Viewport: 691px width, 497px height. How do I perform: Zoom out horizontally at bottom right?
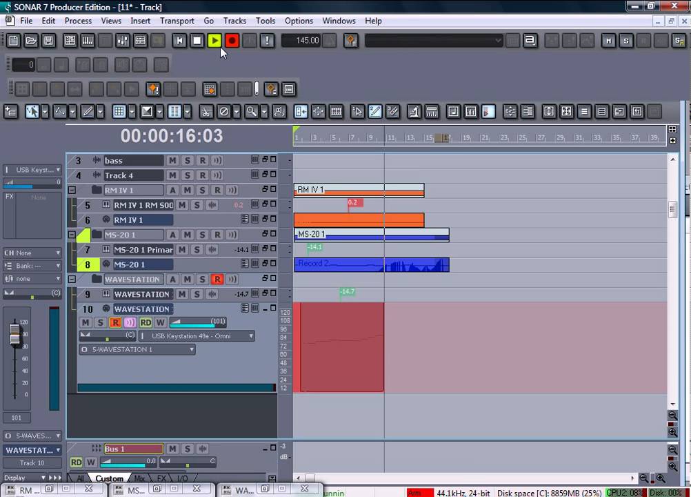(644, 478)
